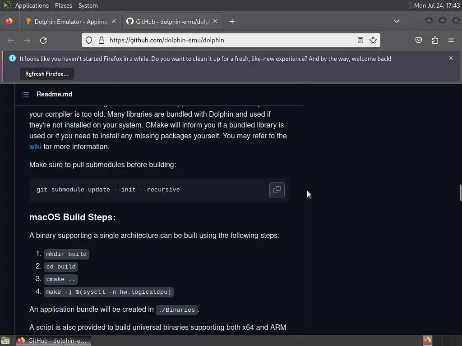Bookmark this page with the star
Screen dimensions: 462x346
pos(373,40)
